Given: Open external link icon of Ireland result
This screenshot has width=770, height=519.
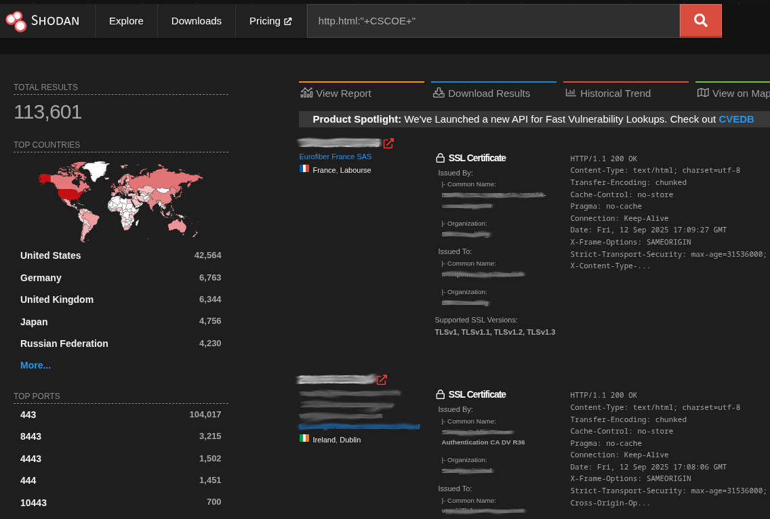Looking at the screenshot, I should (x=382, y=379).
